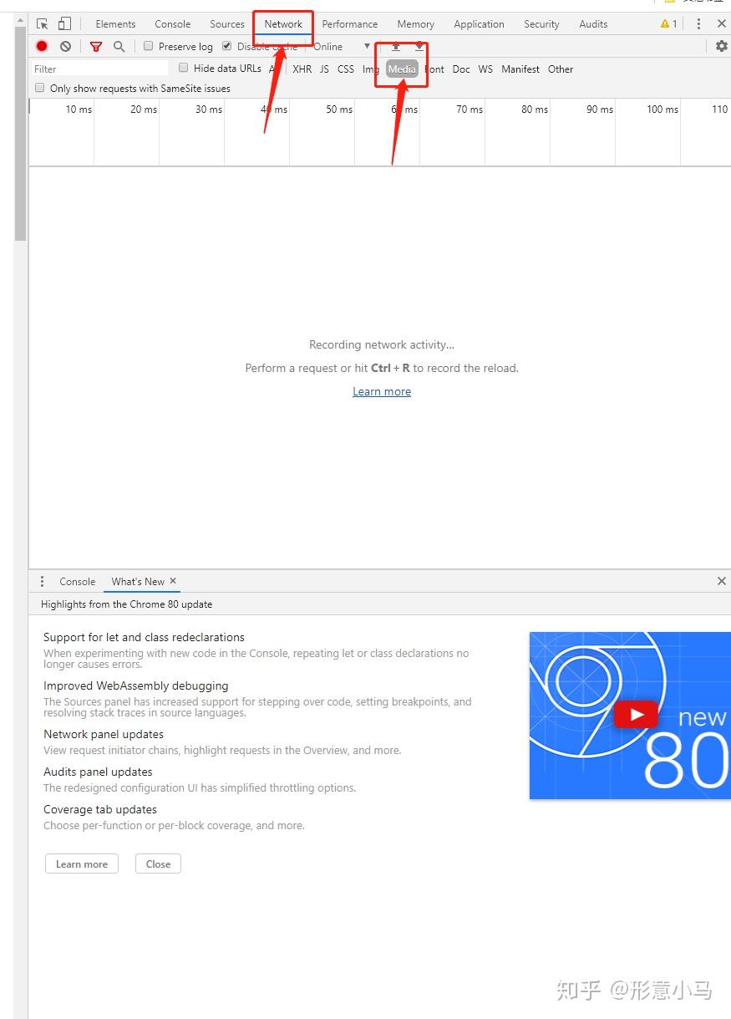Switch to the Memory tab
Viewport: 731px width, 1019px height.
point(415,24)
